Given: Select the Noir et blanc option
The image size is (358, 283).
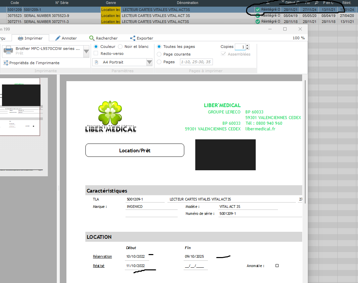Looking at the screenshot, I should click(x=120, y=47).
